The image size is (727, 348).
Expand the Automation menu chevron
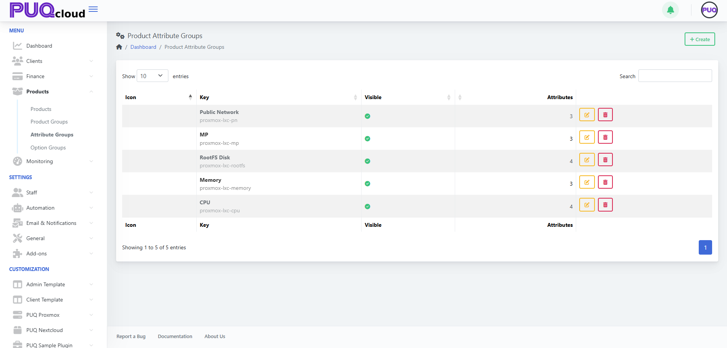pos(91,208)
